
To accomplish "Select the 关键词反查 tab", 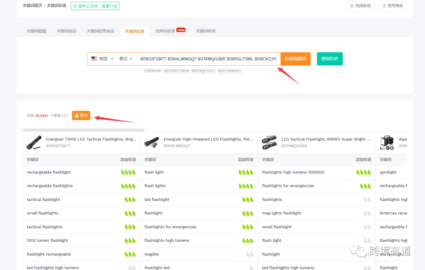I will coord(135,31).
